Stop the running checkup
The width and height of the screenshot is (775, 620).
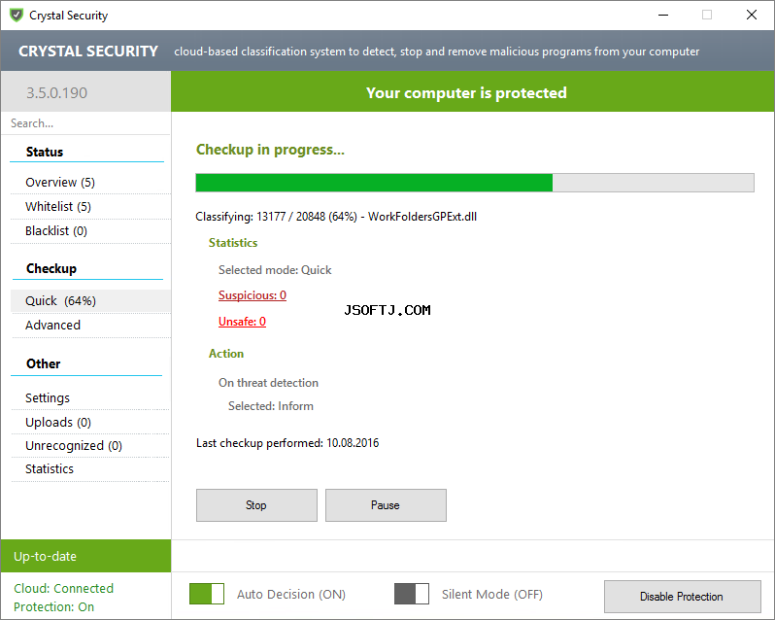coord(256,504)
